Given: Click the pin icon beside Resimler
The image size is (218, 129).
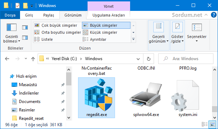Looking at the screenshot, I should click(63, 110).
